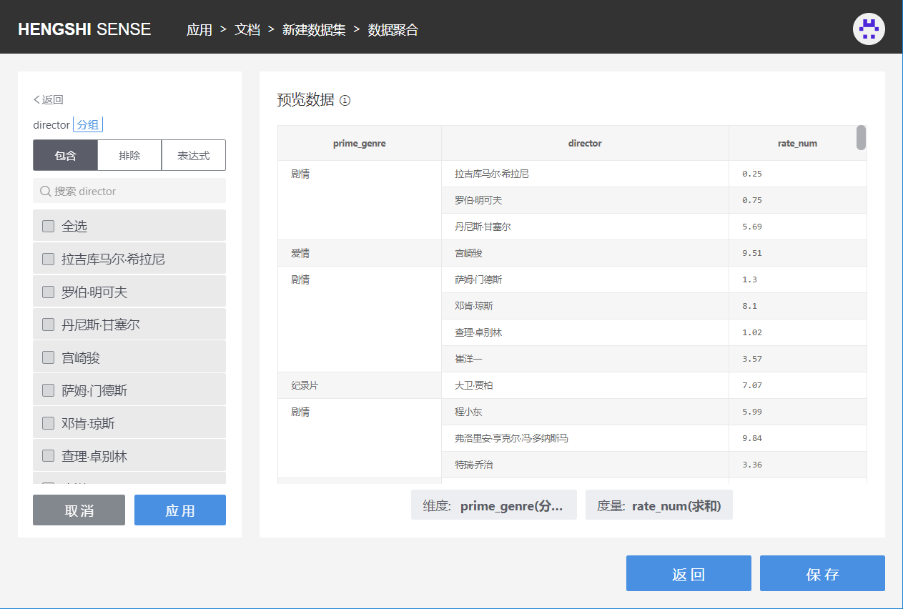
Task: Click the table vertical scrollbar thumb
Action: pyautogui.click(x=861, y=138)
